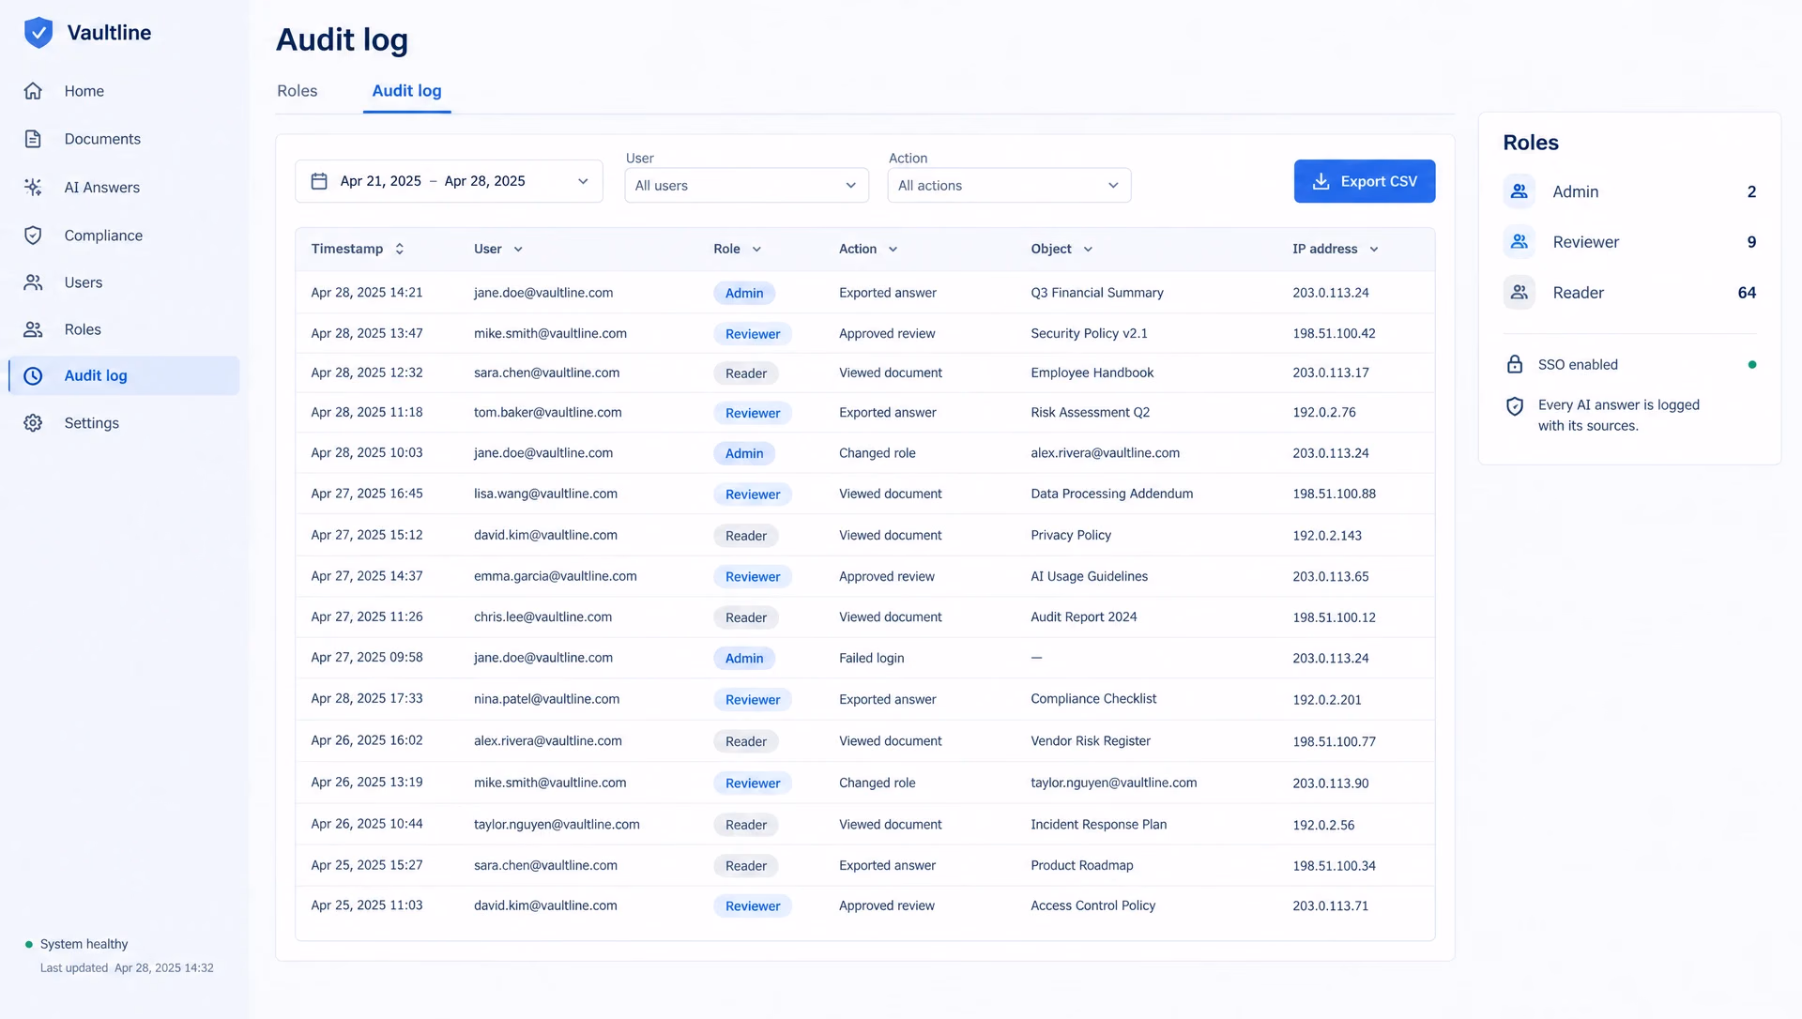Viewport: 1802px width, 1019px height.
Task: Click the shield icon beside AI answer note
Action: coord(1515,405)
